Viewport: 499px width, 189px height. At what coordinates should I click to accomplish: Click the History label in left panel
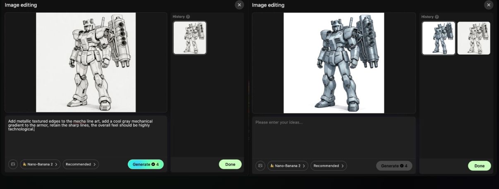click(x=179, y=17)
